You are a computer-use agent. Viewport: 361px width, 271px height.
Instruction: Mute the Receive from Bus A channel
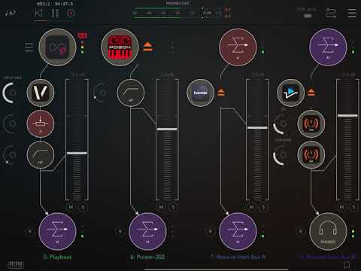[x=251, y=207]
